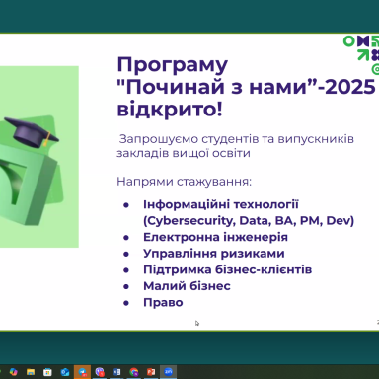Open Copilot from the taskbar
Screen dimensions: 379x379
coord(14,372)
